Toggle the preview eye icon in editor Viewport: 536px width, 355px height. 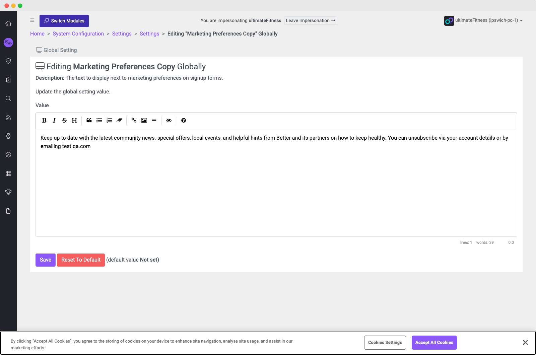click(x=169, y=121)
